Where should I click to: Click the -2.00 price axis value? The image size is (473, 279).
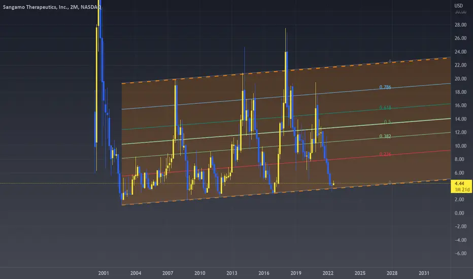click(x=460, y=226)
